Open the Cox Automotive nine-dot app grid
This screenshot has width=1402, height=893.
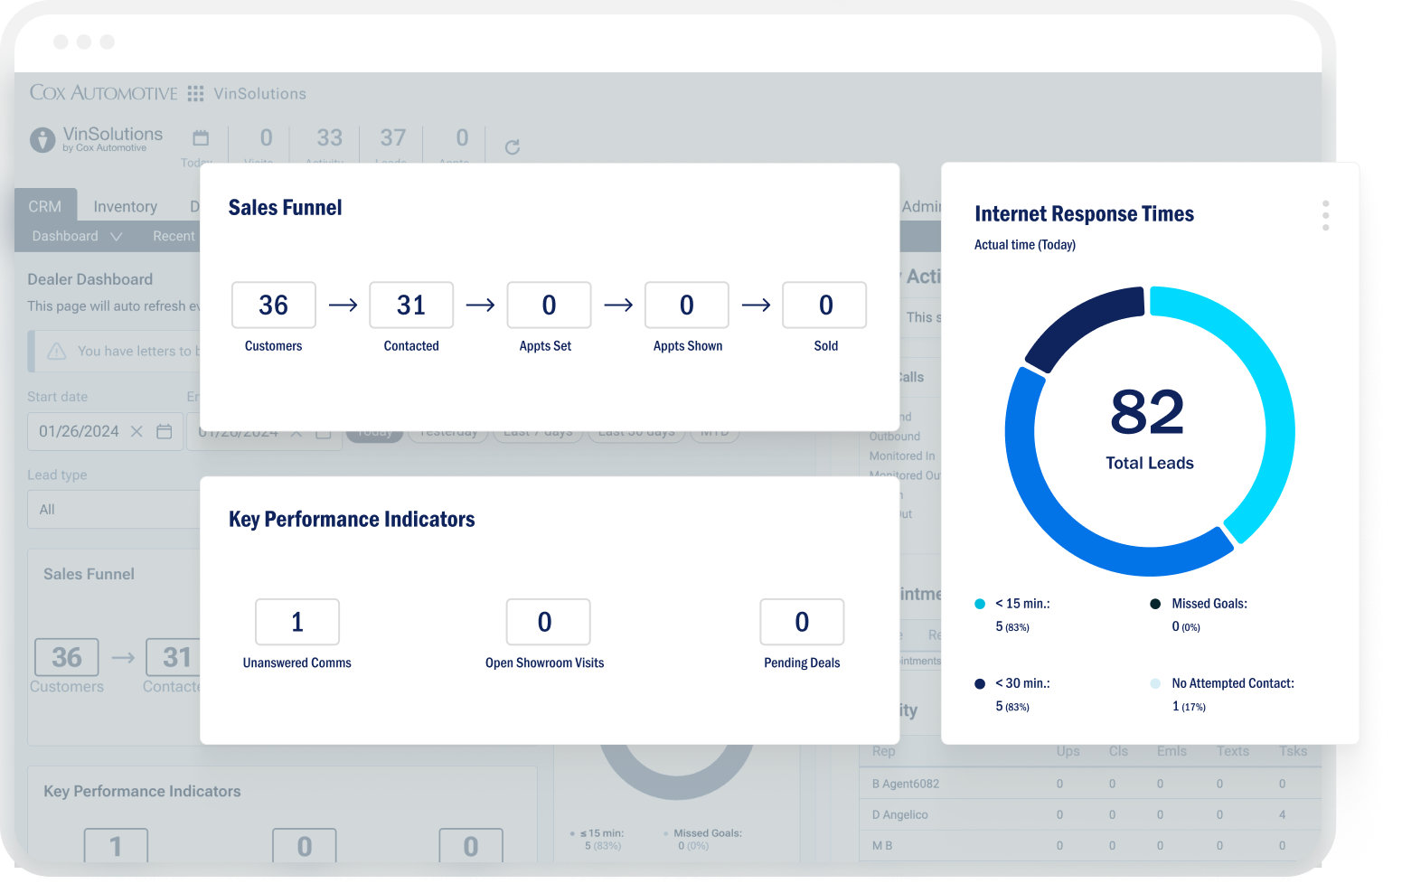pyautogui.click(x=195, y=93)
